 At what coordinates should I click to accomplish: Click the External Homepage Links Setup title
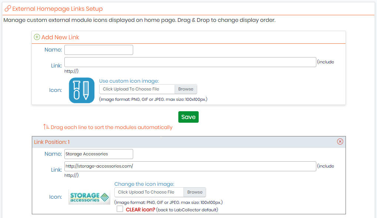coord(57,9)
